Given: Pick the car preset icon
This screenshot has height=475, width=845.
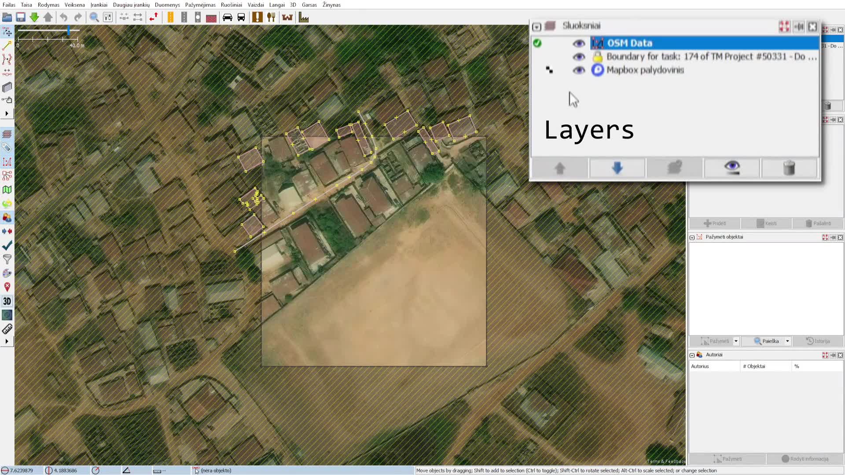Looking at the screenshot, I should pyautogui.click(x=228, y=17).
